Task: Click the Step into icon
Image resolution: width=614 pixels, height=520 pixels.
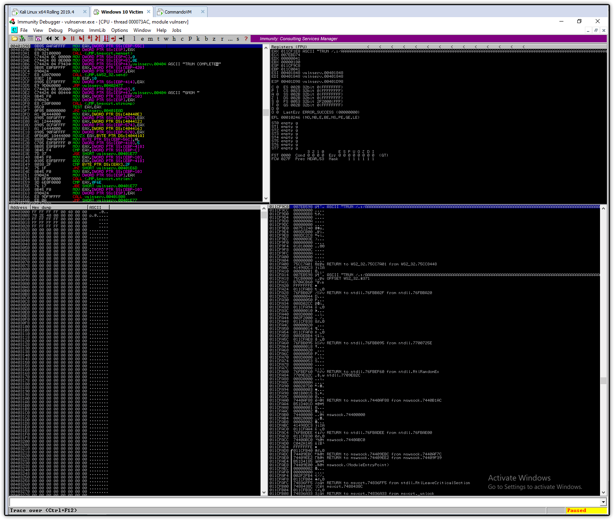Action: (x=81, y=39)
